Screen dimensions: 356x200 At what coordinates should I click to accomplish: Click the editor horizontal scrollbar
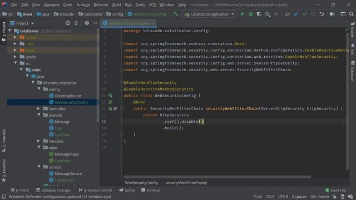217,177
